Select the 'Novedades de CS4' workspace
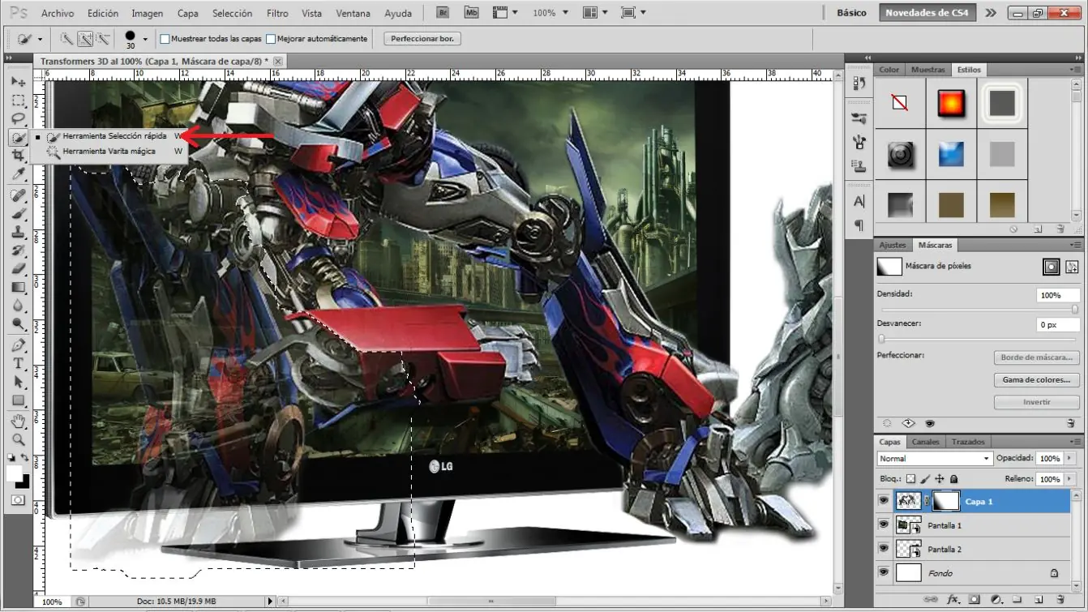Screen dimensions: 1088x612 927,13
